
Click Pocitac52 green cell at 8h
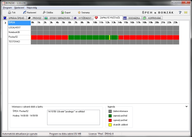[x=83, y=38]
